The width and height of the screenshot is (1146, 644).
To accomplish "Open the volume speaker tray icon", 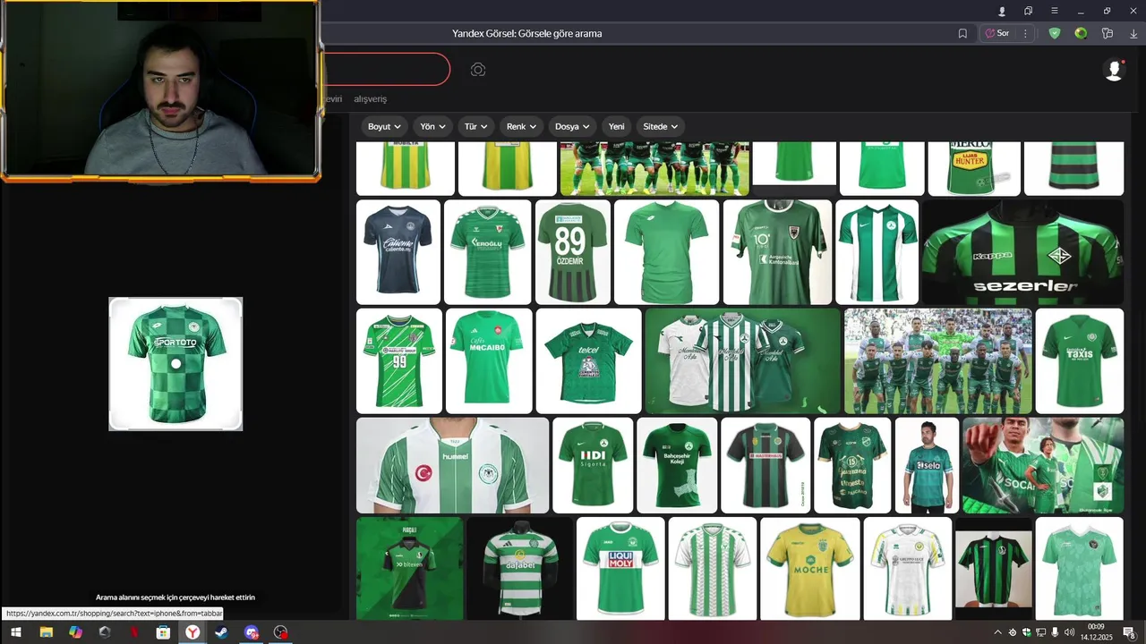I will pos(1069,632).
